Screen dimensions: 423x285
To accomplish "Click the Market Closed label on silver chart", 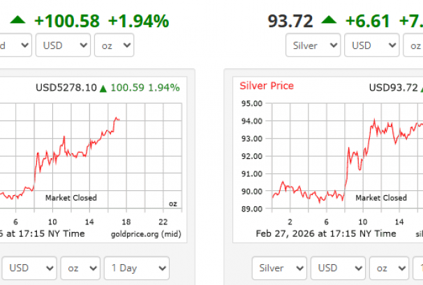I will pos(381,198).
